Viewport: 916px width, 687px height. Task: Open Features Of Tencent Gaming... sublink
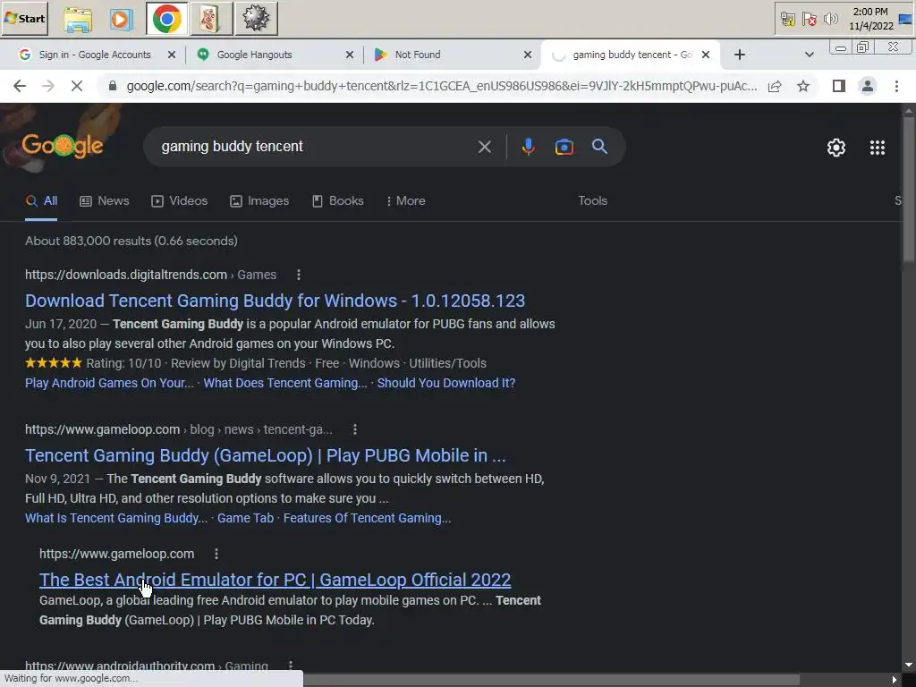[x=367, y=518]
